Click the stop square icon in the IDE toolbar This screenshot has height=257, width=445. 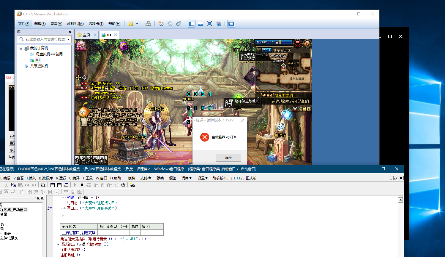[82, 185]
